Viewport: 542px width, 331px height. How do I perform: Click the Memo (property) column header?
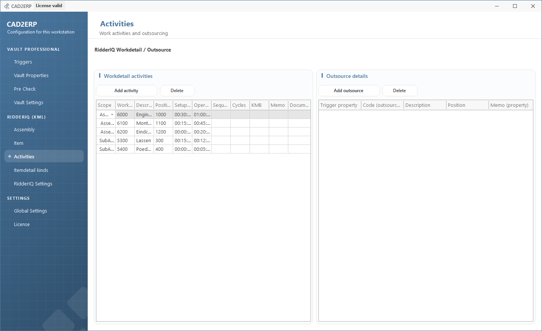click(511, 105)
